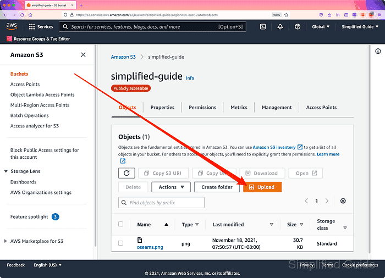Switch to the Properties tab

coord(162,108)
